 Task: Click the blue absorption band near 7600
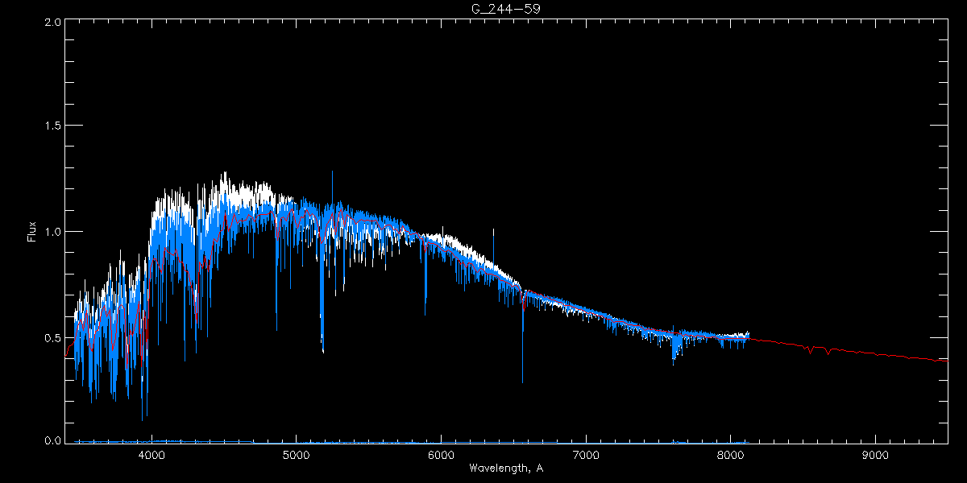674,354
